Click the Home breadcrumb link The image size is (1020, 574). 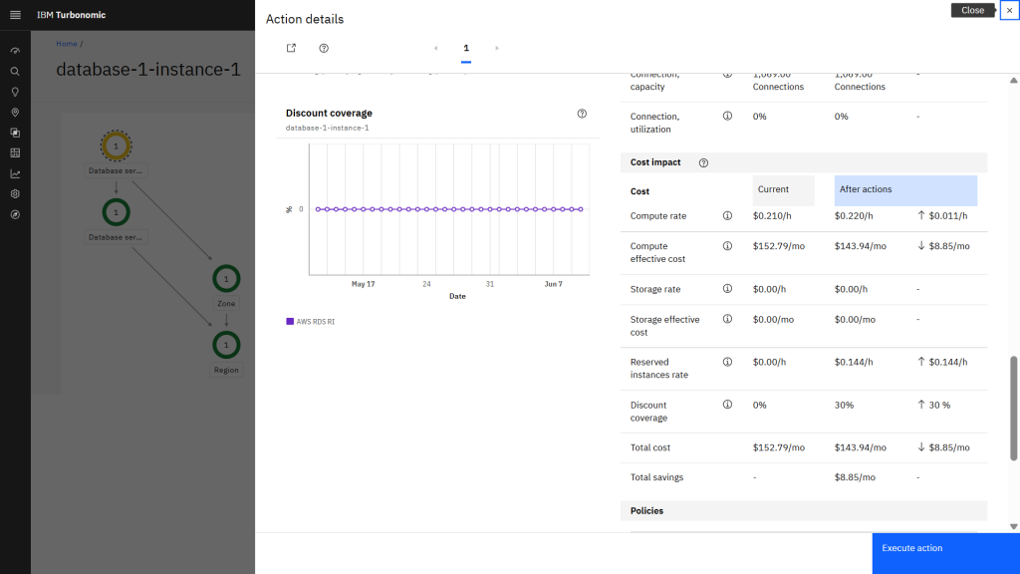pyautogui.click(x=67, y=44)
